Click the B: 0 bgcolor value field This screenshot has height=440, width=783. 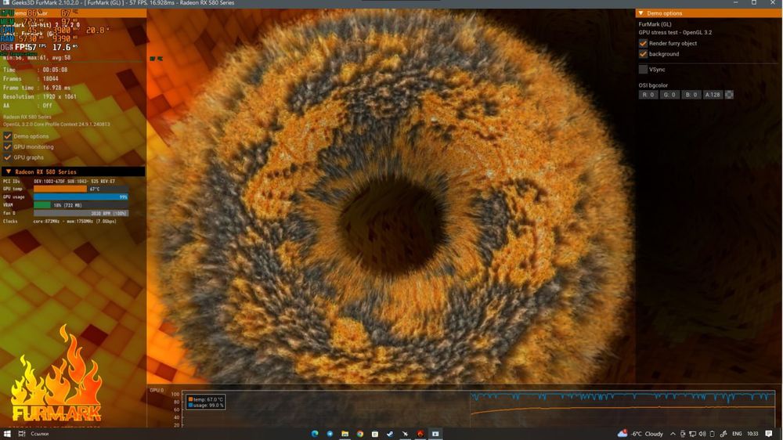[691, 95]
